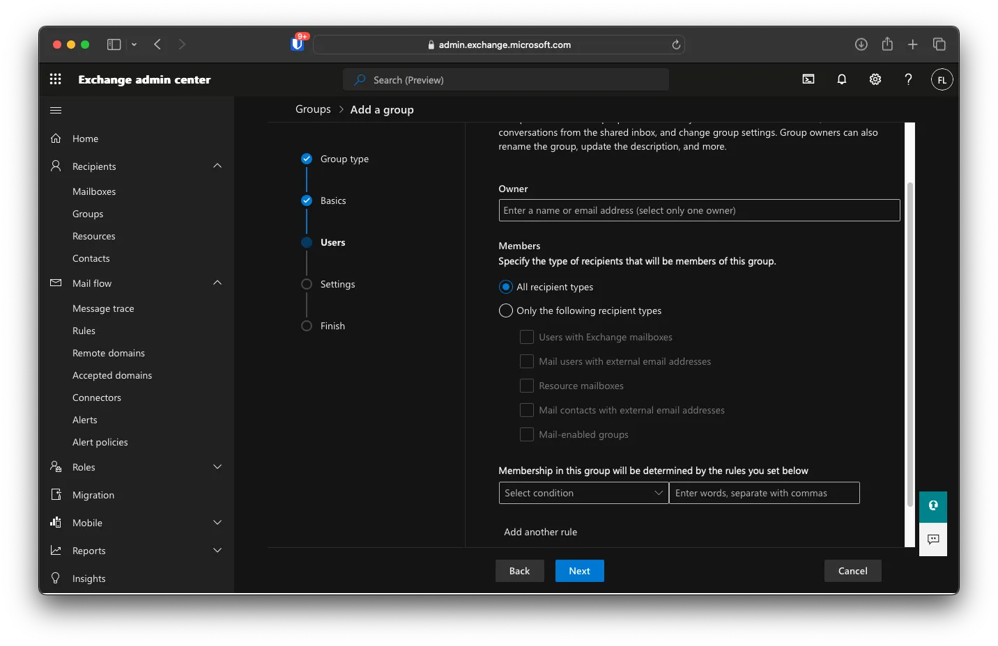Open the Cloud Shell terminal icon

click(808, 79)
